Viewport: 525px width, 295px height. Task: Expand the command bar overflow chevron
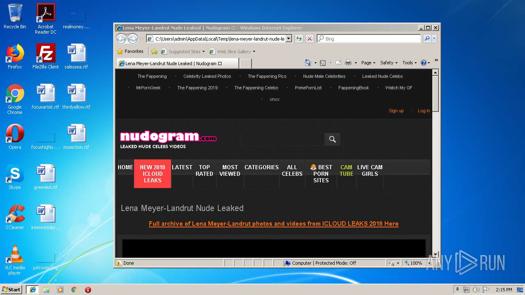[x=436, y=60]
